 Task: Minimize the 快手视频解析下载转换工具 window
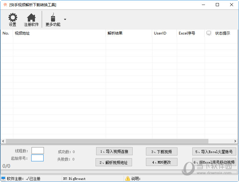[x=203, y=5]
